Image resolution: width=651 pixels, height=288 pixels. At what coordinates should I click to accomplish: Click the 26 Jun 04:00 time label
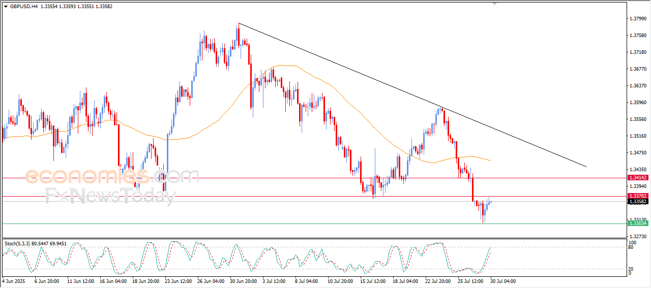211,281
